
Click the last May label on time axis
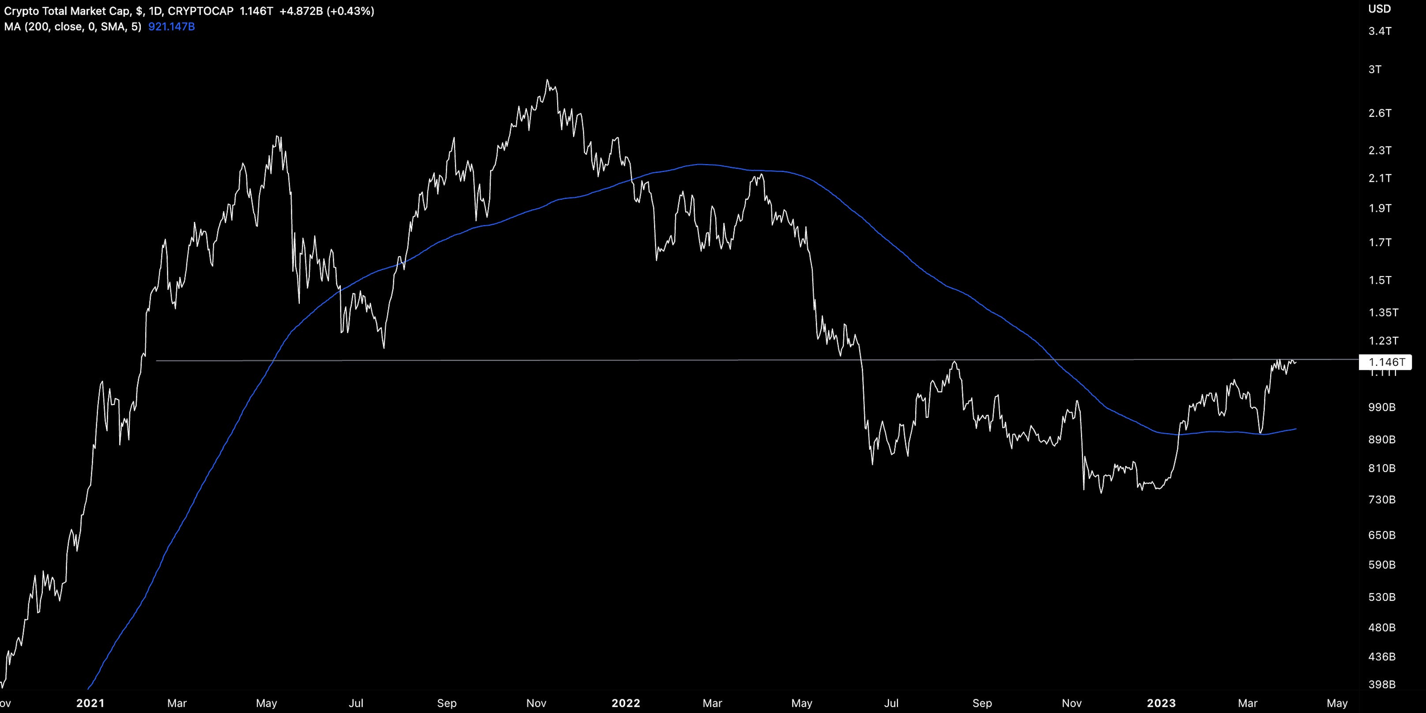(1337, 703)
